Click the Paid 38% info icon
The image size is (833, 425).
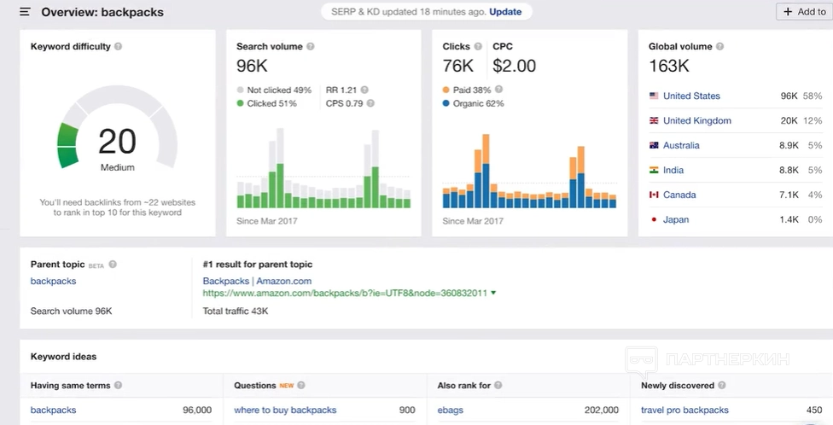coord(498,90)
